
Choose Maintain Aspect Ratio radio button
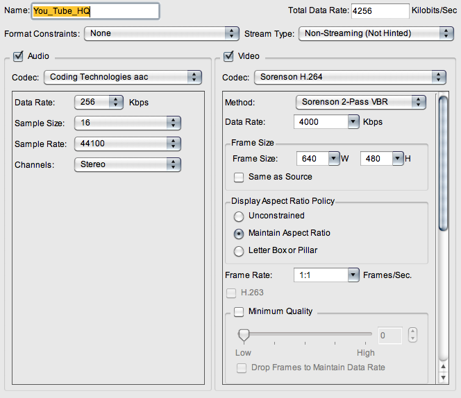[x=239, y=234]
